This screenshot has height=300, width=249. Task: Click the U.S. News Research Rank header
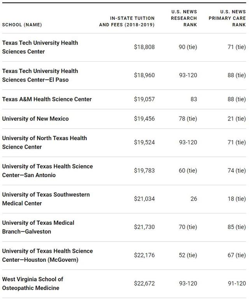coord(184,18)
